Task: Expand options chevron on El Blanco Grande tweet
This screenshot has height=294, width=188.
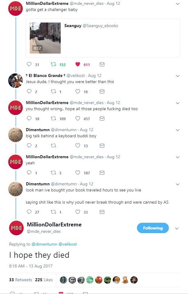Action: coord(178,75)
